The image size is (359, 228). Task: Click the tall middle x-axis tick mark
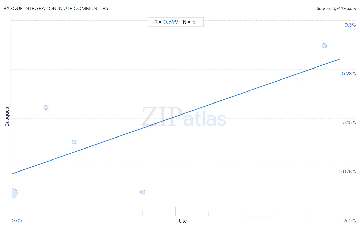click(x=176, y=211)
